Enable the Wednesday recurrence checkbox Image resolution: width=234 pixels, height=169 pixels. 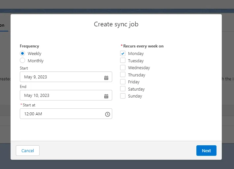point(123,68)
